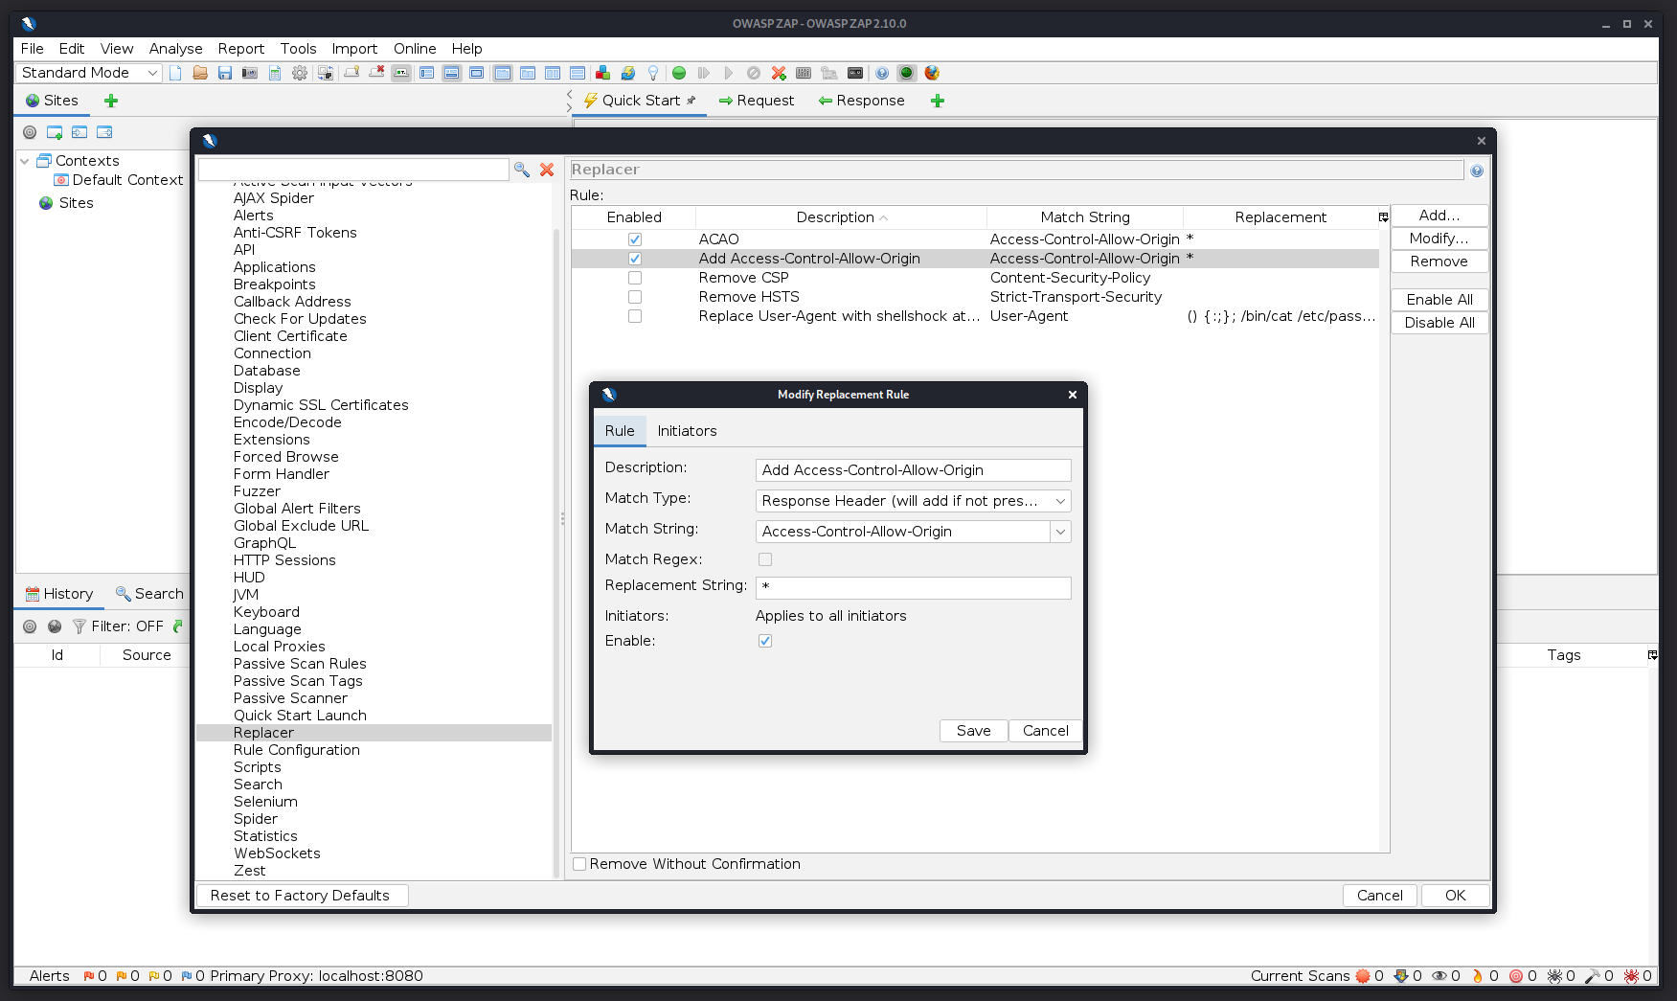Screen dimensions: 1677x1001
Task: Switch to the Initiators tab
Action: tap(687, 430)
